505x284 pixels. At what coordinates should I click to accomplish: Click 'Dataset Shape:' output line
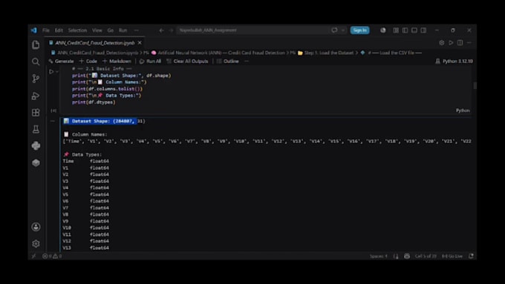(x=105, y=121)
